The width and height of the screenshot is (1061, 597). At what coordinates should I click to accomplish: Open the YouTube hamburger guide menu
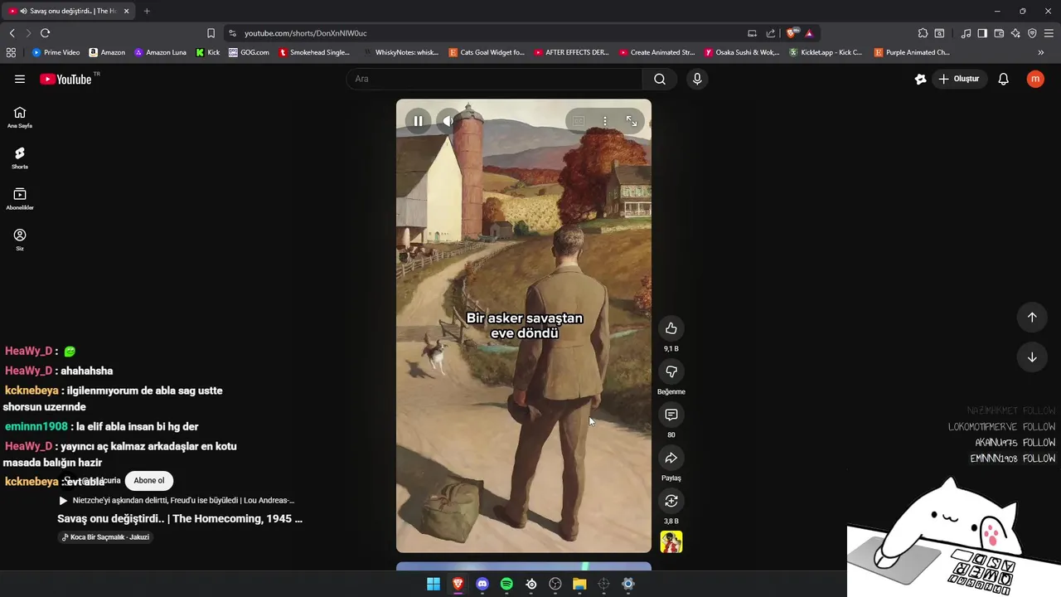(x=20, y=79)
